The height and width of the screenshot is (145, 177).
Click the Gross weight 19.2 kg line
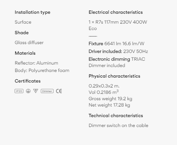pos(110,99)
